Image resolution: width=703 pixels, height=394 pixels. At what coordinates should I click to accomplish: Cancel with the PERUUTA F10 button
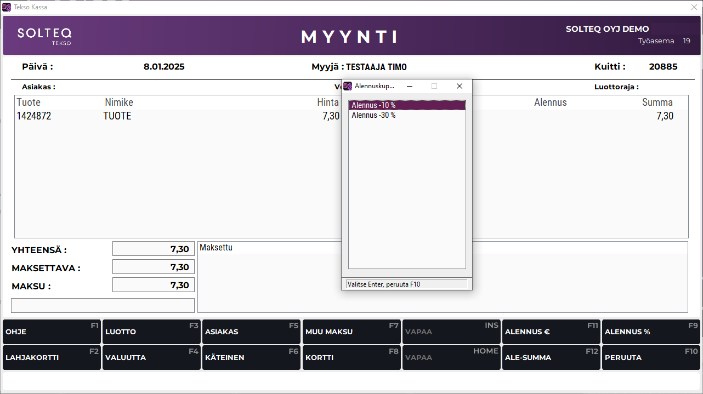(650, 357)
